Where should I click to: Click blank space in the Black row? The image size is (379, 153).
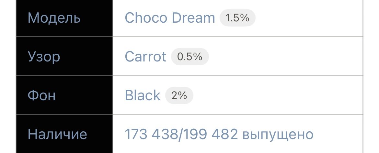[x=278, y=95]
